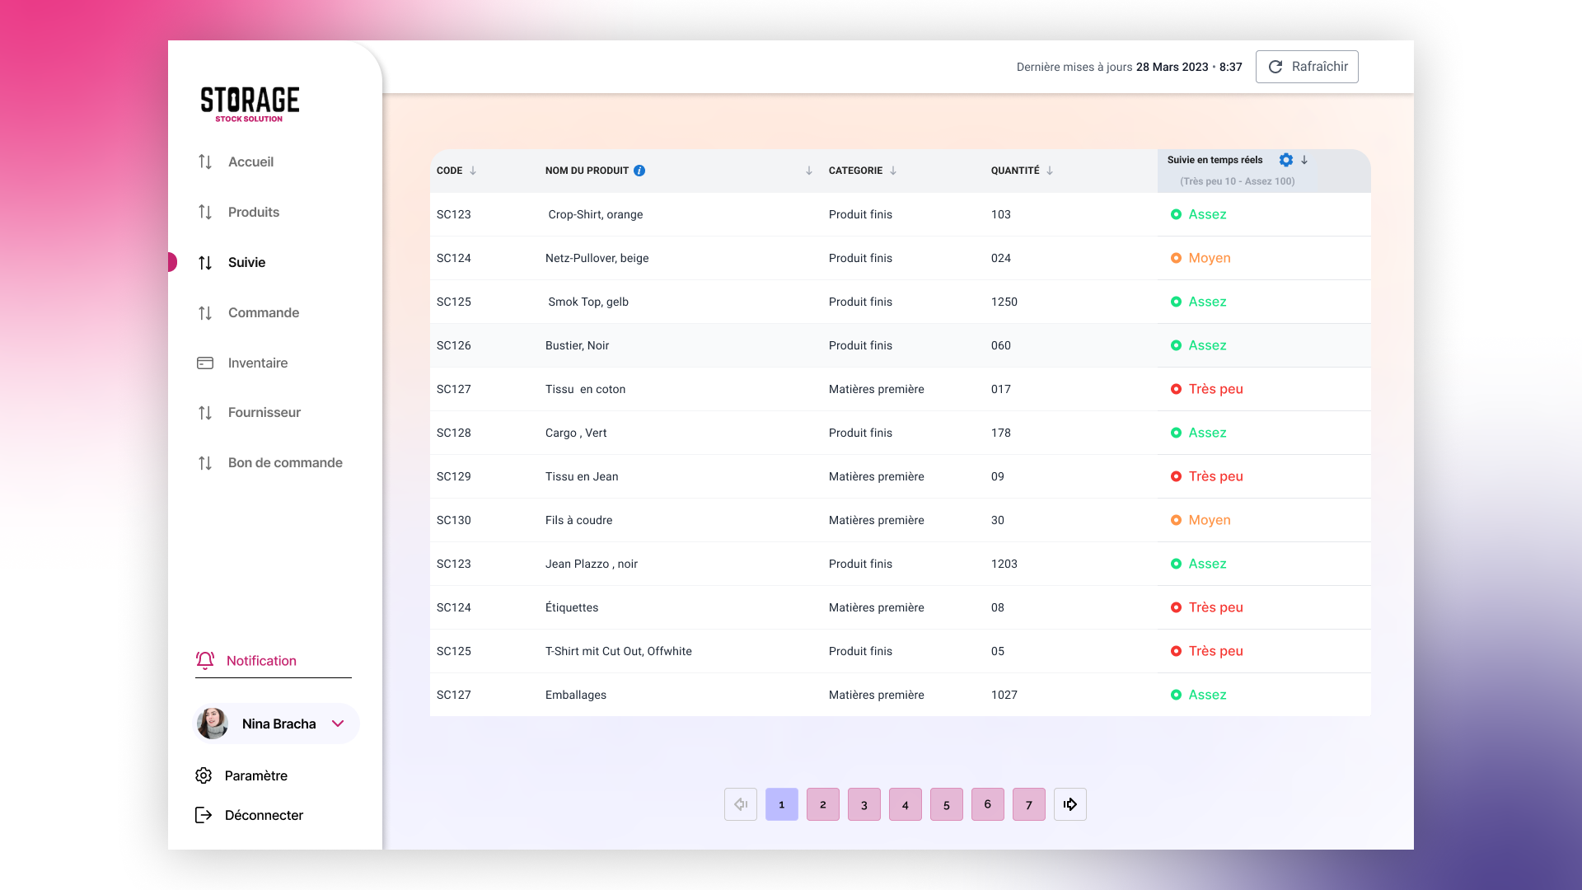The width and height of the screenshot is (1582, 890).
Task: Expand the Nina Bracha user chevron
Action: pyautogui.click(x=338, y=724)
